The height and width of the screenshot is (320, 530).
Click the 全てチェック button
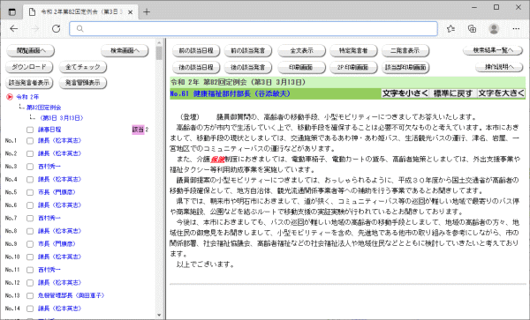[x=83, y=67]
